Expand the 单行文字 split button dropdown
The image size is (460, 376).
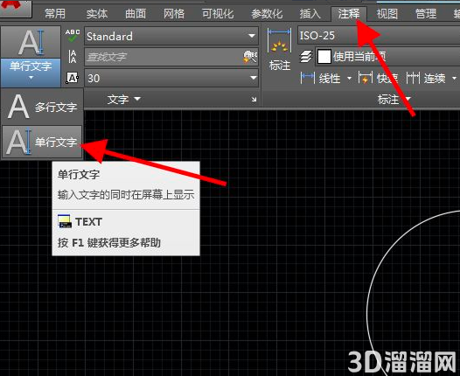click(x=31, y=73)
